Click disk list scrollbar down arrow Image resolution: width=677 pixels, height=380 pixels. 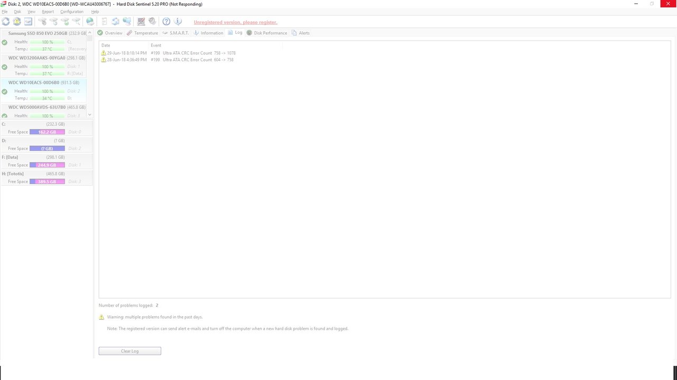point(89,115)
